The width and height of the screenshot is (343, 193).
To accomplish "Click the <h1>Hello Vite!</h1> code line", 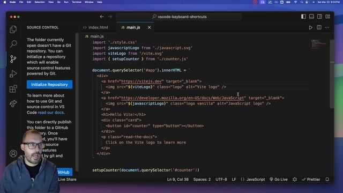I will point(123,114).
